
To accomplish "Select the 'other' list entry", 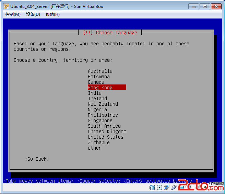I will pos(95,148).
